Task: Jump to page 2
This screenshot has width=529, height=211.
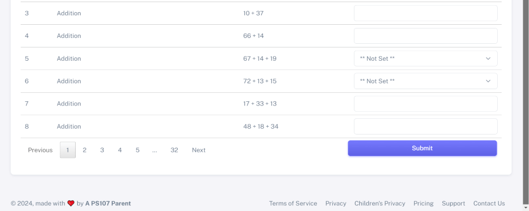Action: pos(85,150)
